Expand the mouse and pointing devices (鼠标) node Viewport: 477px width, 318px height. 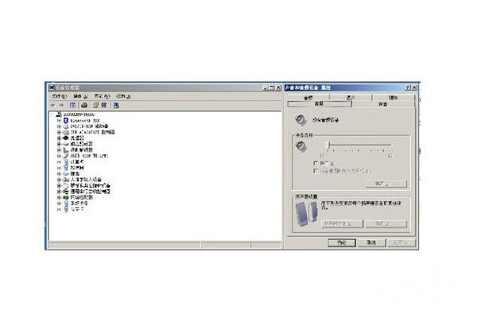click(59, 185)
